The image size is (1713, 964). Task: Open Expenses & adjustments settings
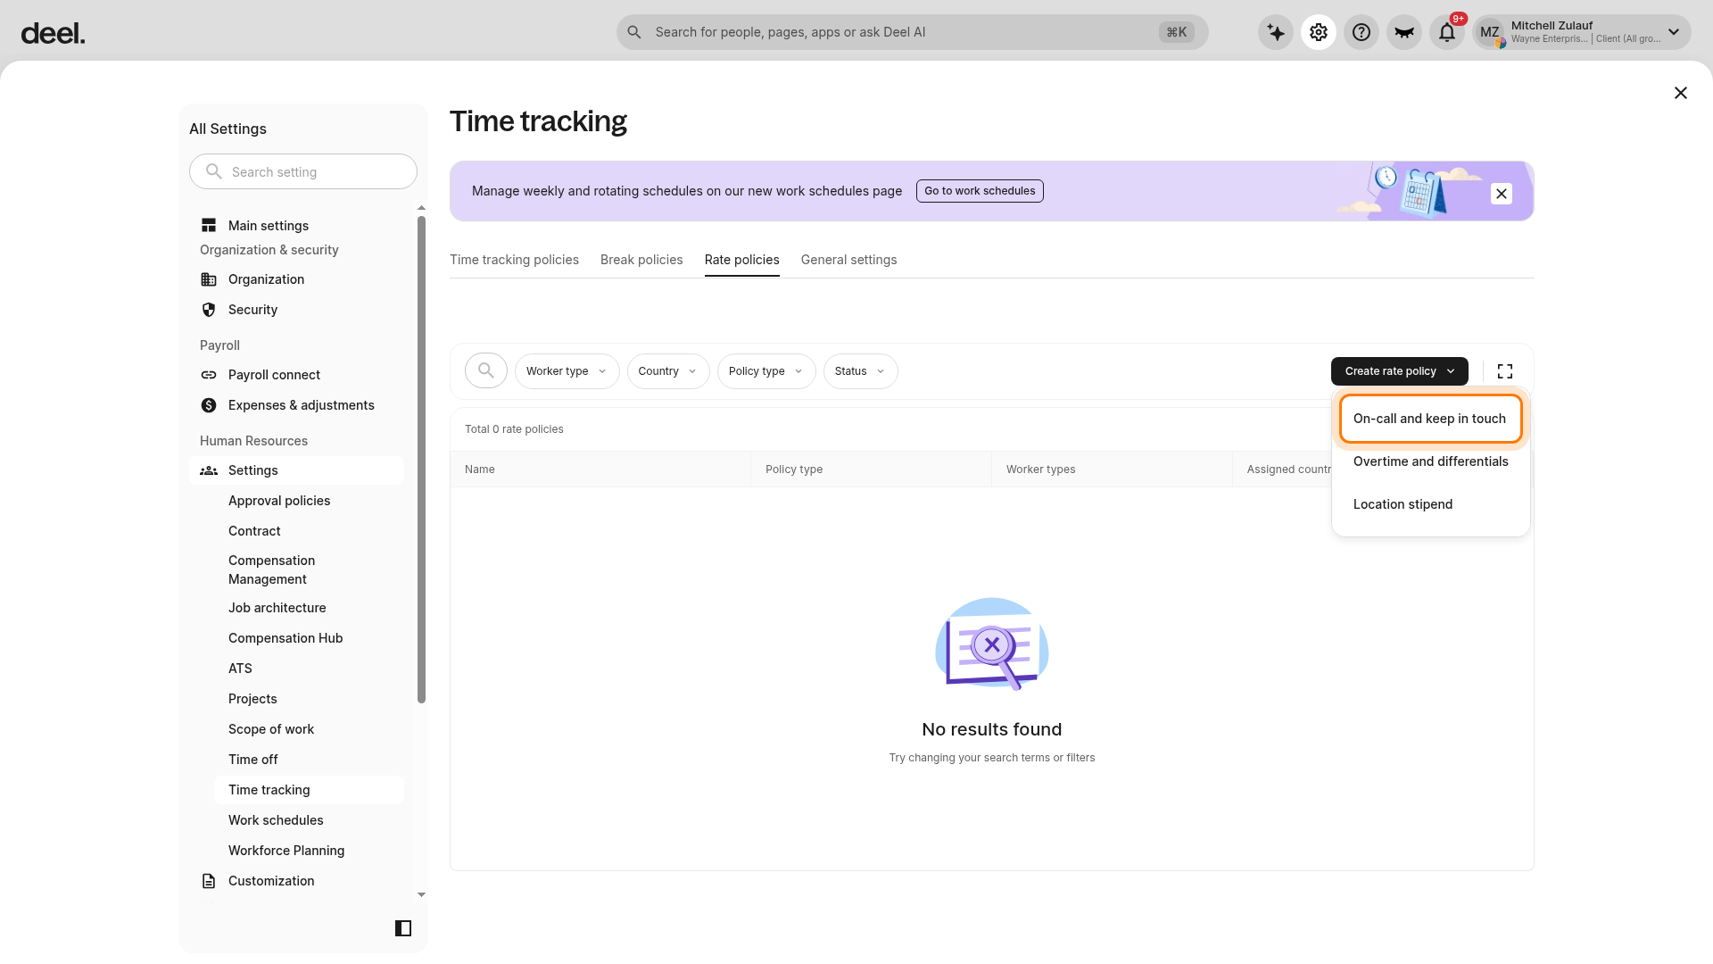296,405
